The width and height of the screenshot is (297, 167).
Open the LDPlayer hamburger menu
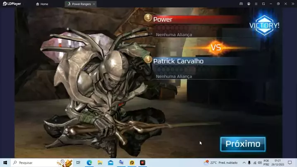256,4
